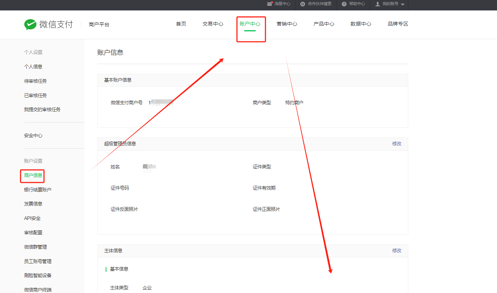Open 微信群管理 in the sidebar
The width and height of the screenshot is (497, 293).
point(35,247)
